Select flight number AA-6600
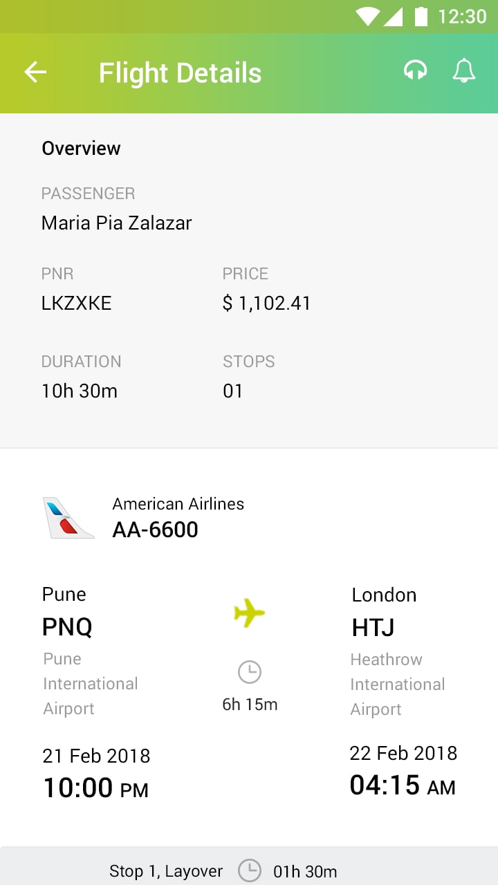 pyautogui.click(x=156, y=530)
